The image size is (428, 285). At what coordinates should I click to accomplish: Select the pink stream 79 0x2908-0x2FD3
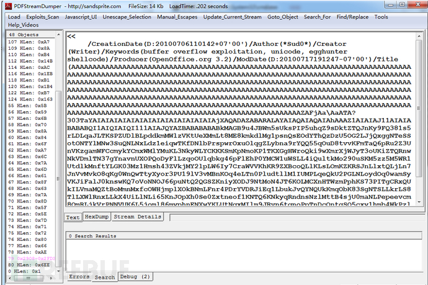coord(30,258)
